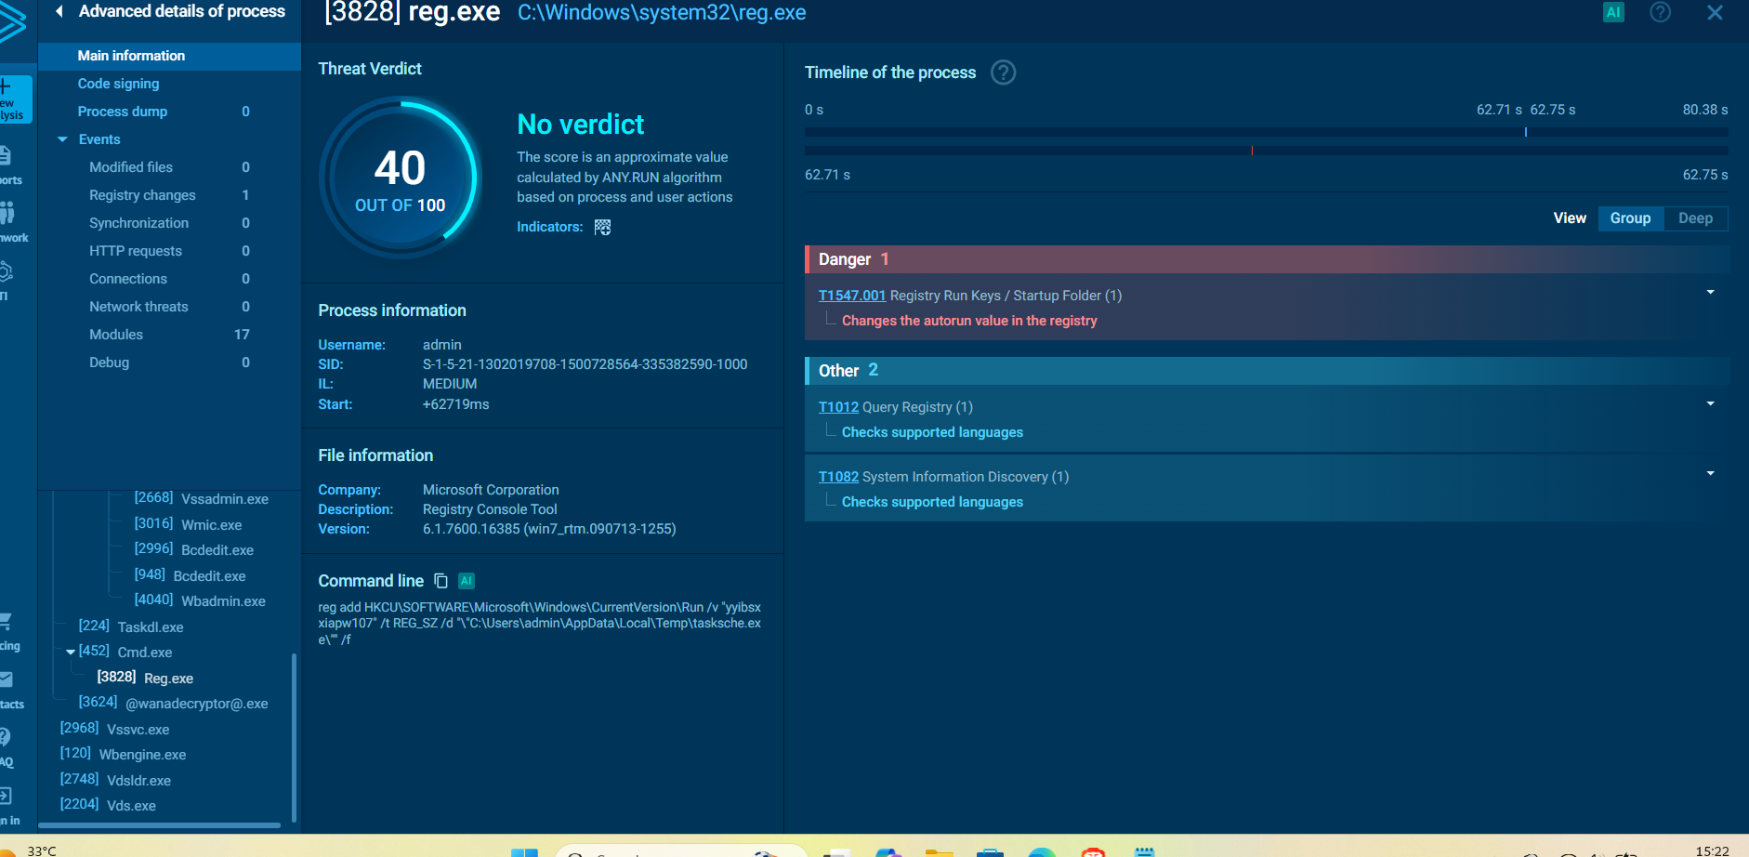Select the Other group header
The height and width of the screenshot is (857, 1749).
click(1266, 371)
